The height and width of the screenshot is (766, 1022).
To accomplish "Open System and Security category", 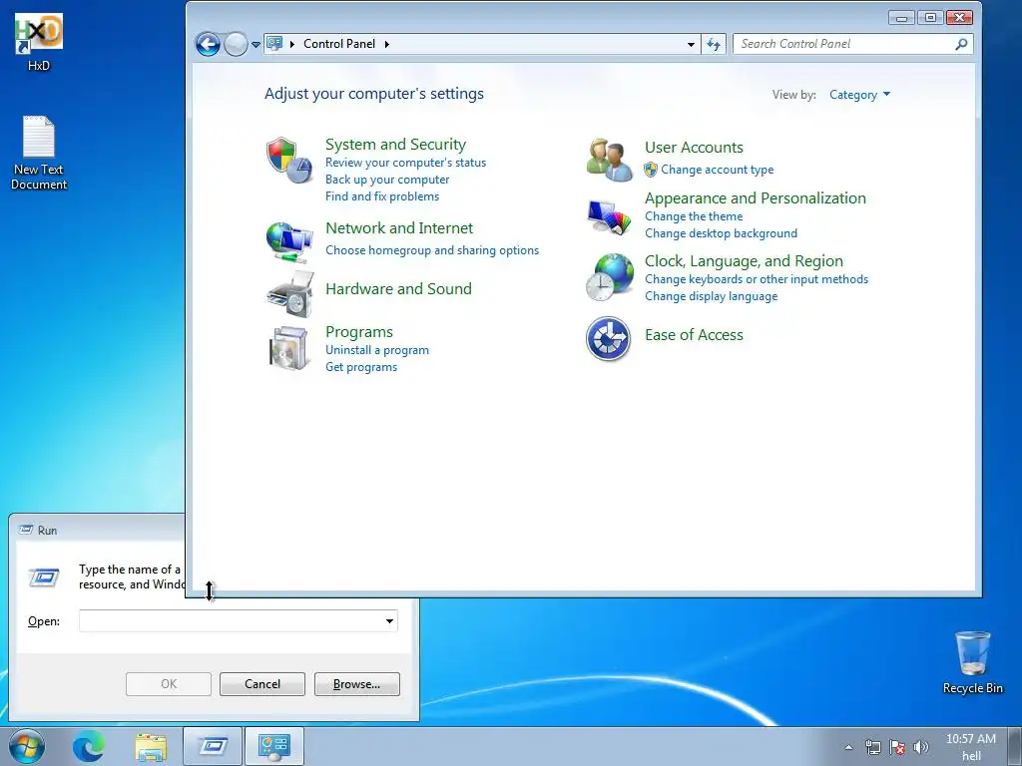I will tap(395, 144).
